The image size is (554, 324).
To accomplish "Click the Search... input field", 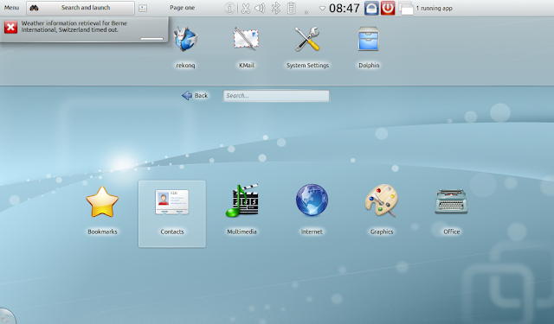I will (x=276, y=96).
